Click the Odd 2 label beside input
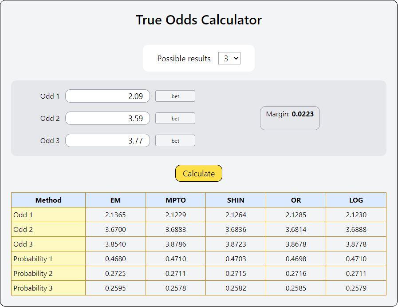Viewport: 398px width, 307px height. coord(50,118)
